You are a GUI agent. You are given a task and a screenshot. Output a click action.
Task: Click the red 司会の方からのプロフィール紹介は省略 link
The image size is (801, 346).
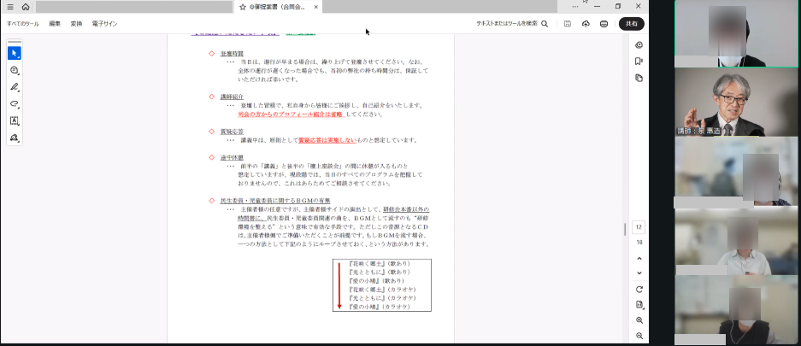click(x=292, y=114)
